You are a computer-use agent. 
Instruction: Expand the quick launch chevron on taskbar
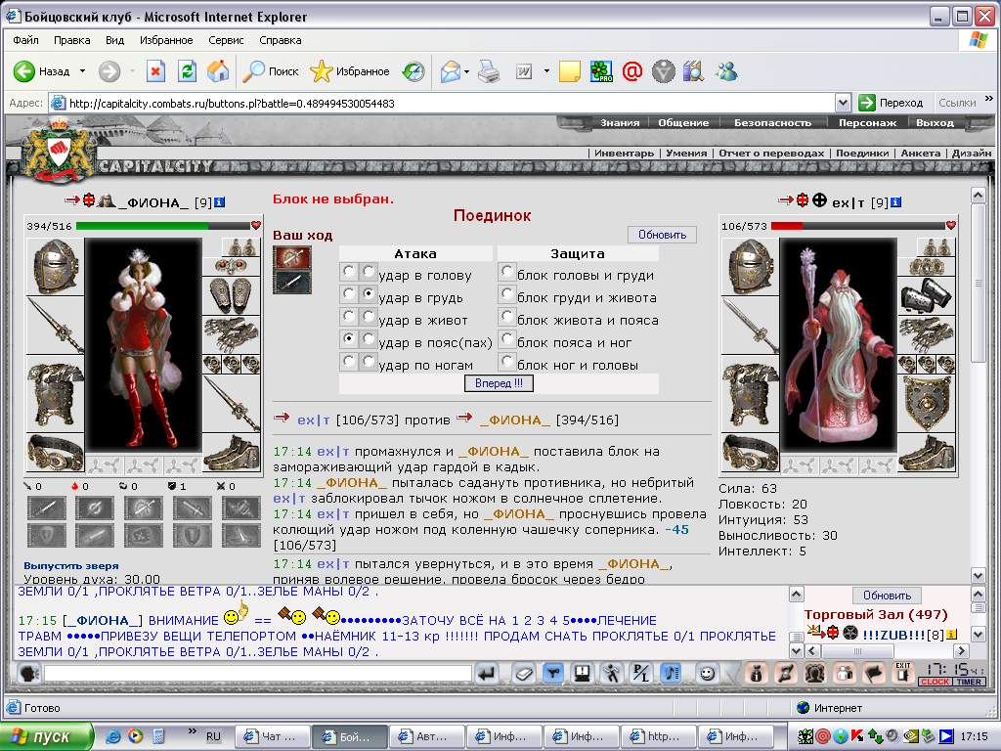pyautogui.click(x=193, y=731)
